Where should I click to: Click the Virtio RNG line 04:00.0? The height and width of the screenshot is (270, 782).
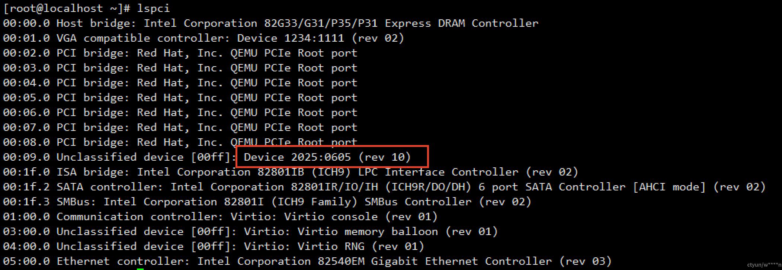click(x=214, y=246)
